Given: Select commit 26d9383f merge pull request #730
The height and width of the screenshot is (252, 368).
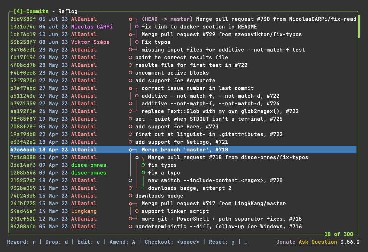Looking at the screenshot, I should click(x=183, y=19).
